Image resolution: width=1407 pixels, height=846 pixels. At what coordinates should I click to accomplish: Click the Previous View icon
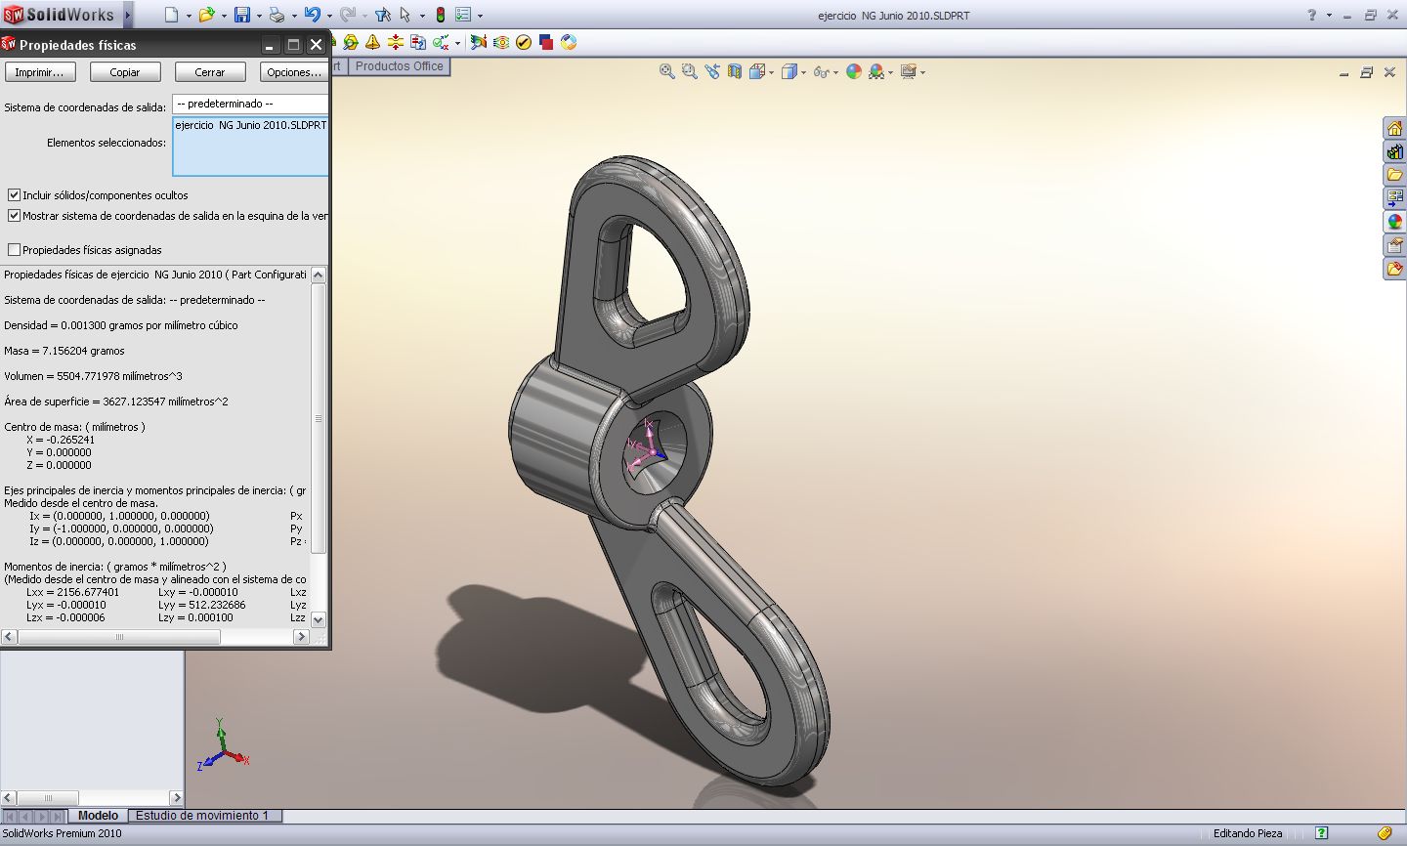coord(712,71)
